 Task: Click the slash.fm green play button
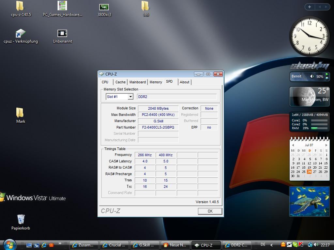(327, 74)
